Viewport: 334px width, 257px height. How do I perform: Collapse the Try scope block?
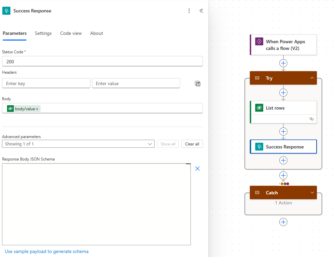(x=312, y=78)
